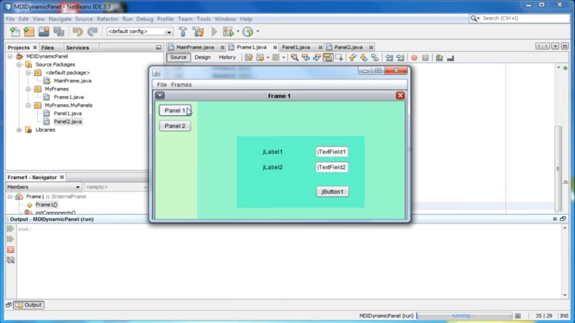Click the jButton1 button
The height and width of the screenshot is (323, 575).
point(332,192)
